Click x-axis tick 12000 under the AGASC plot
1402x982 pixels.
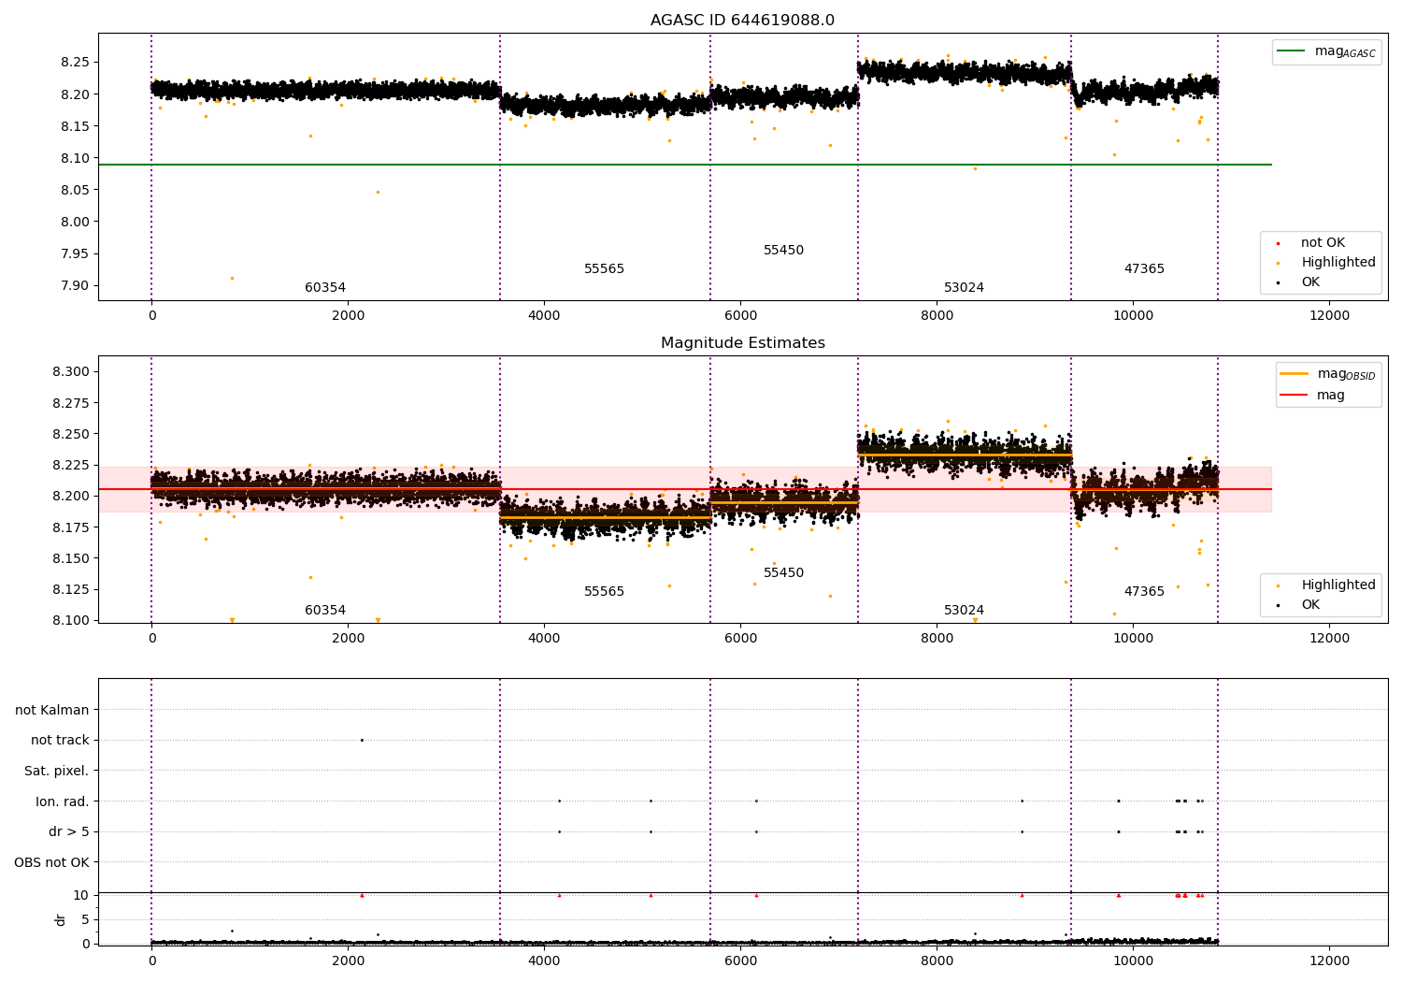pos(1329,316)
